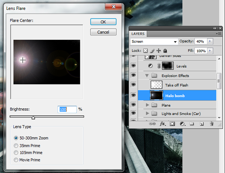
Task: Open the Fill slider arrow
Action: (210, 51)
